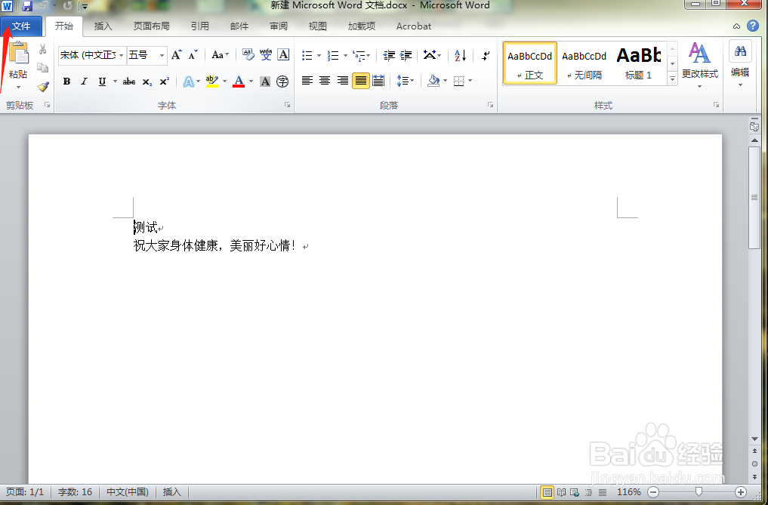Apply the 标题 1 style
The image size is (768, 505).
(x=639, y=62)
